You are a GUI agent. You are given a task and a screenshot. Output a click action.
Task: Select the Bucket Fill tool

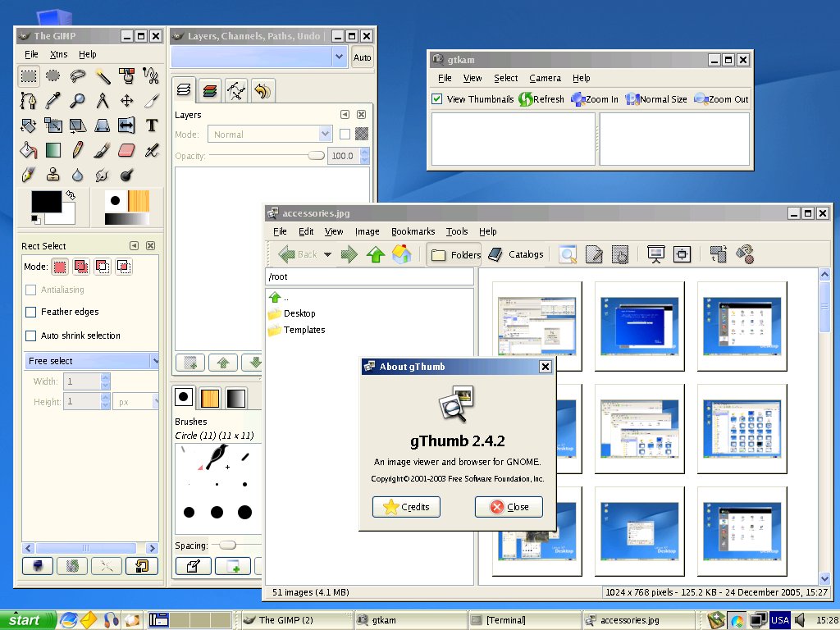click(x=29, y=150)
